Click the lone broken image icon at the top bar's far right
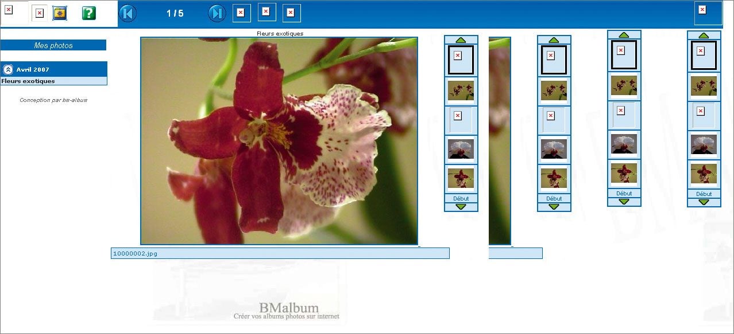Viewport: 734px width, 334px height. [708, 13]
